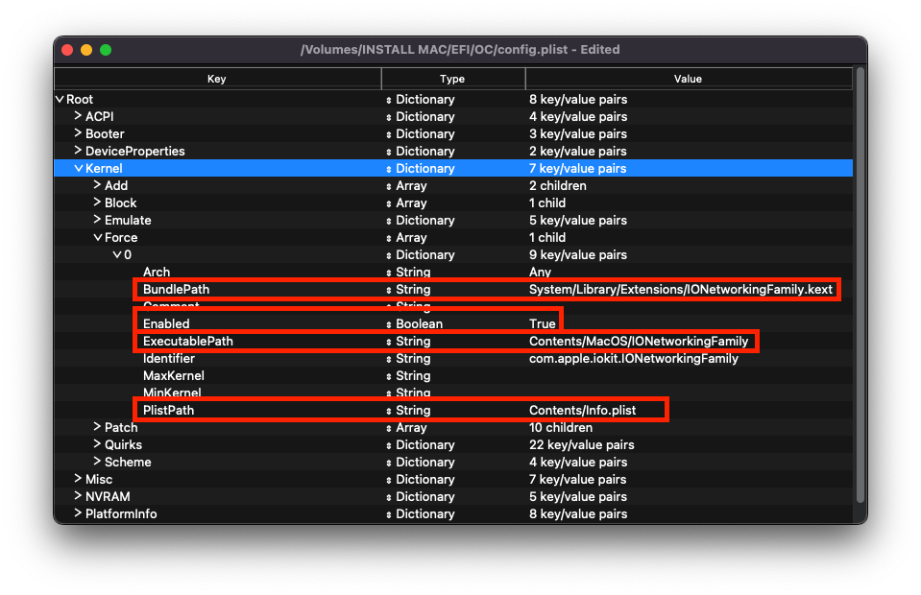Click the Identifier value com.apple.iokit.IONetworkingFamily

tap(633, 359)
